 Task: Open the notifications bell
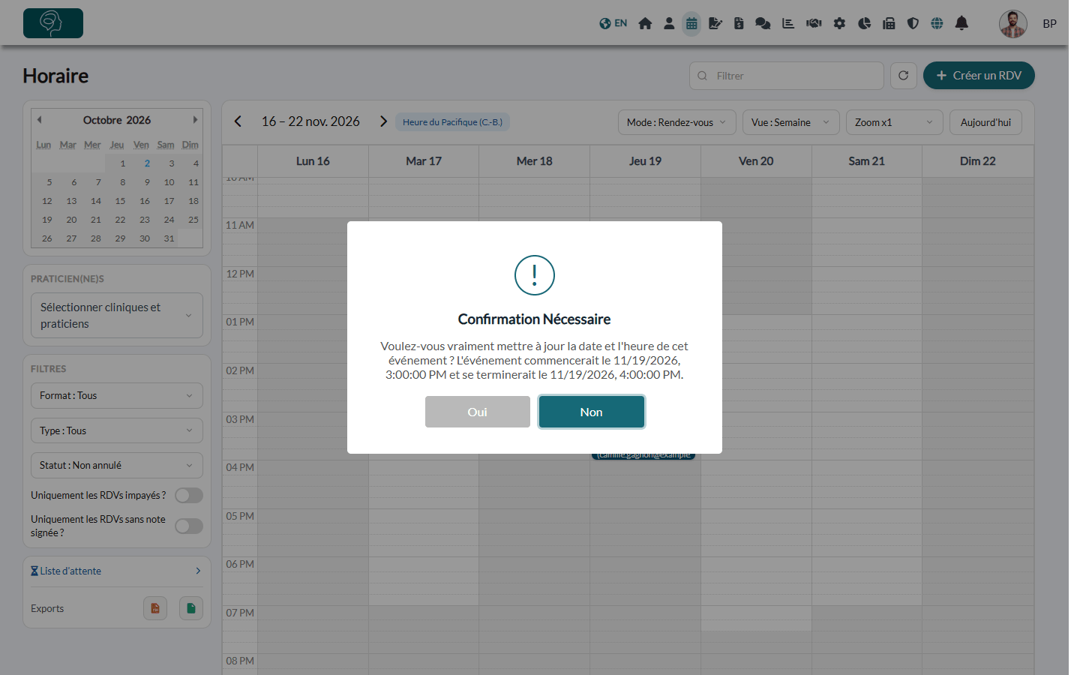point(961,23)
